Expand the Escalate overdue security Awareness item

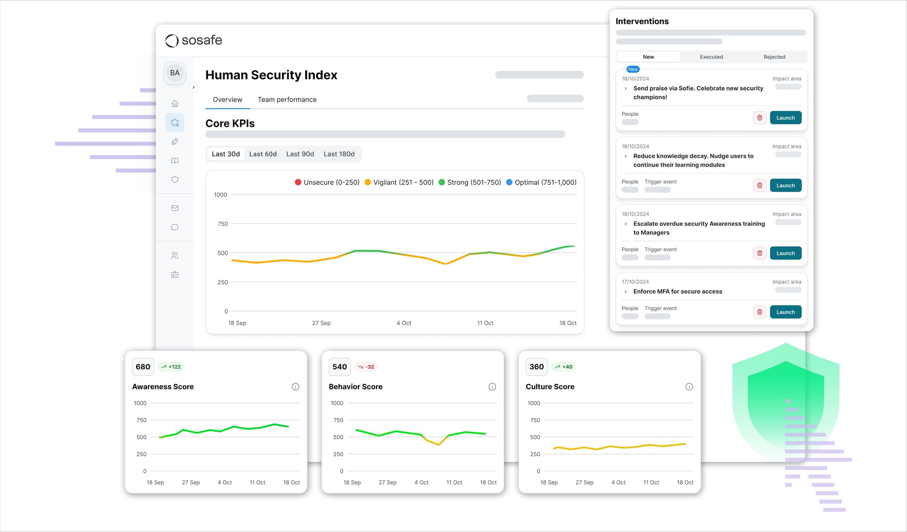click(626, 224)
